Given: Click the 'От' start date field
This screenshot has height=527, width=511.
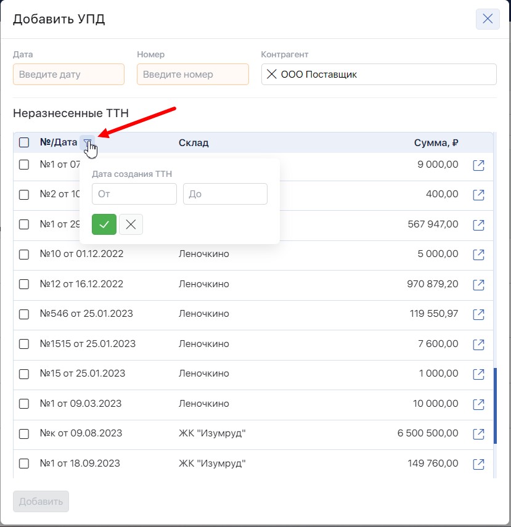Looking at the screenshot, I should pos(134,194).
